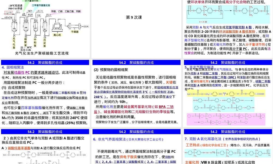Click the 二元羧酸衍生物的季铵盐 term
This screenshot has width=273, height=164.
151,112
